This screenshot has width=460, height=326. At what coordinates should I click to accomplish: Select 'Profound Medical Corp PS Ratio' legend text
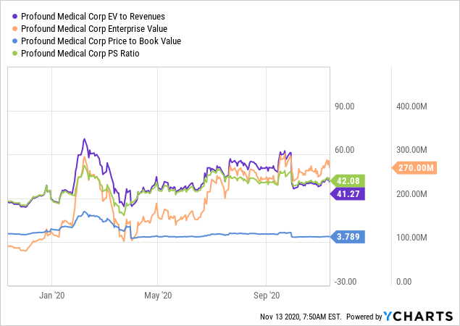click(80, 54)
